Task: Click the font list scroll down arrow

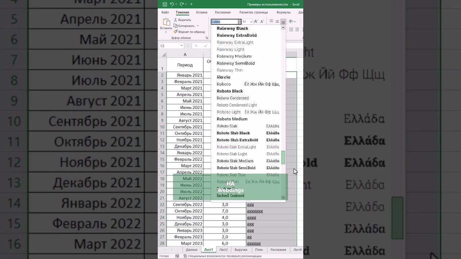Action: (x=283, y=198)
